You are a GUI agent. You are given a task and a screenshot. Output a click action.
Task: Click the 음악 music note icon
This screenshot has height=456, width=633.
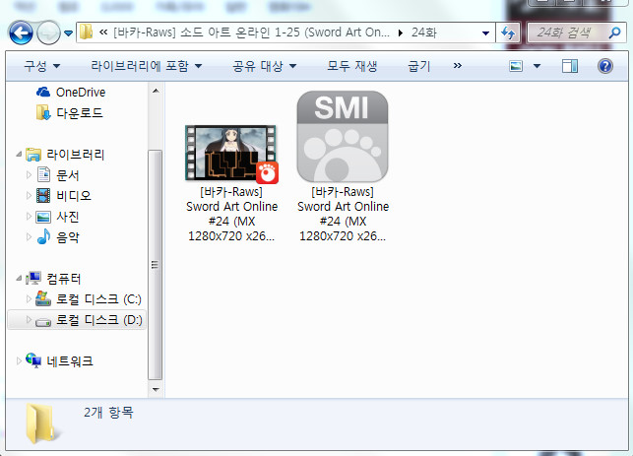pos(43,236)
